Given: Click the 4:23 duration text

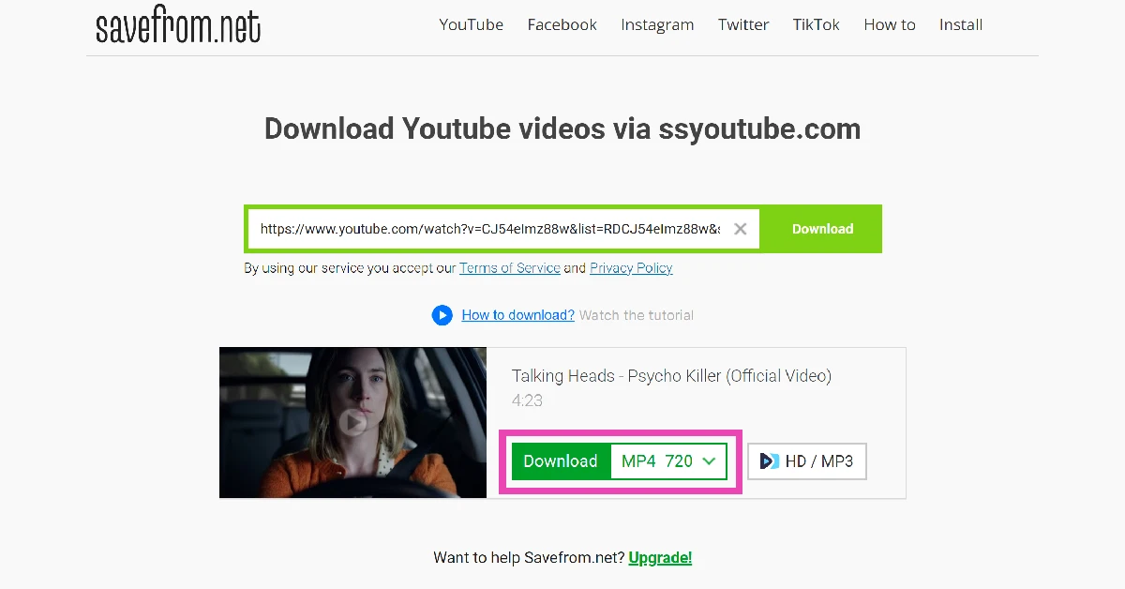Looking at the screenshot, I should pyautogui.click(x=527, y=400).
